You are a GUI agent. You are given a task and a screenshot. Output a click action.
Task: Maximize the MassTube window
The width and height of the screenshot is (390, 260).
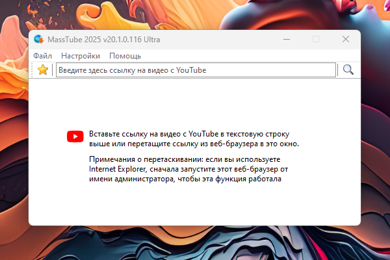click(x=316, y=39)
